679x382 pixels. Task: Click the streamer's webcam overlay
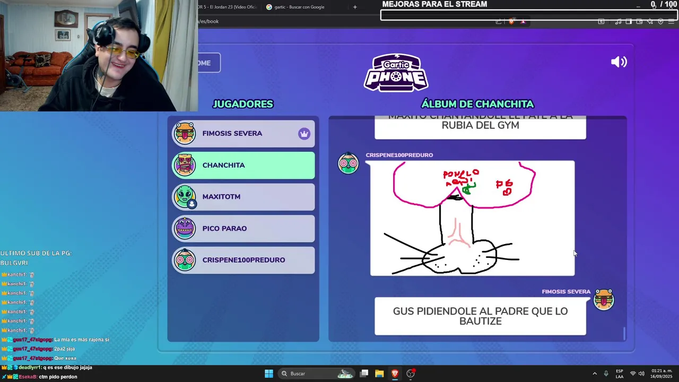pyautogui.click(x=99, y=56)
